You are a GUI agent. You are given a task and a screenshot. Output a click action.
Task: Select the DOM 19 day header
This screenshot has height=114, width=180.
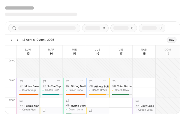tap(168, 52)
